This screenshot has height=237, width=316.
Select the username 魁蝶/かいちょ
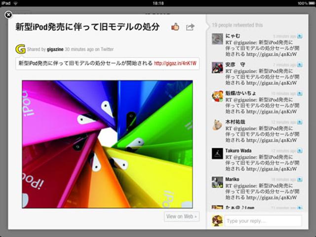[240, 93]
